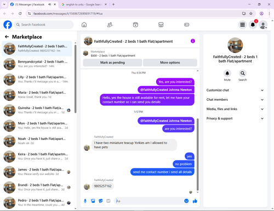Image resolution: width=274 pixels, height=211 pixels.
Task: Switch to english to urdu Google tab
Action: click(x=84, y=4)
